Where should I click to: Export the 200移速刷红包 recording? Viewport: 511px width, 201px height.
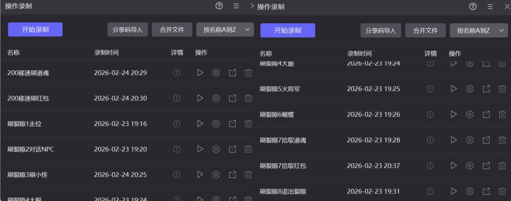point(232,98)
